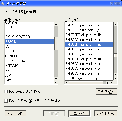The height and width of the screenshot is (121, 122).
Task: Click model list top scroll-up arrow
Action: point(115,24)
